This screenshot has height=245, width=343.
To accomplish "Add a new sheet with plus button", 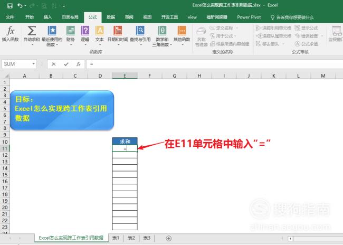I will pos(169,238).
